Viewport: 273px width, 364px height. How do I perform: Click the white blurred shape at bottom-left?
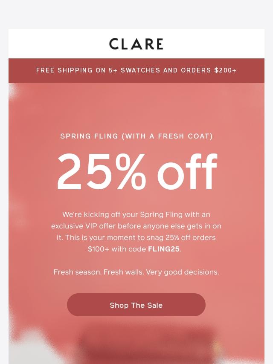30,347
